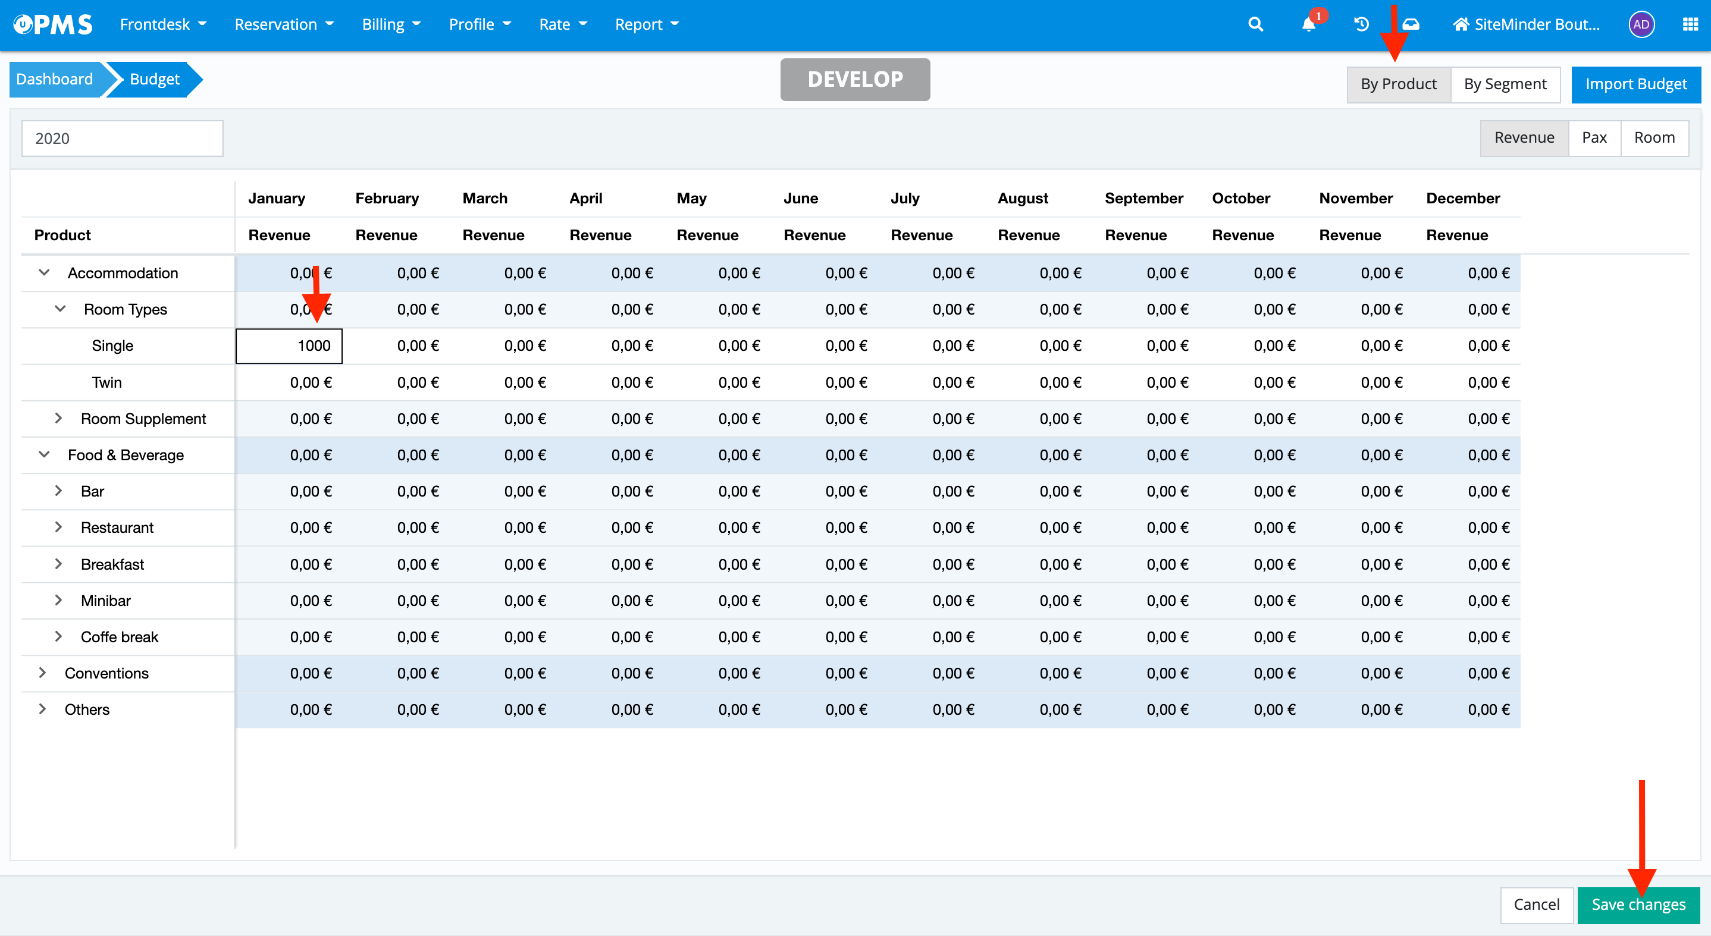
Task: Expand the Room Supplement row
Action: [58, 418]
